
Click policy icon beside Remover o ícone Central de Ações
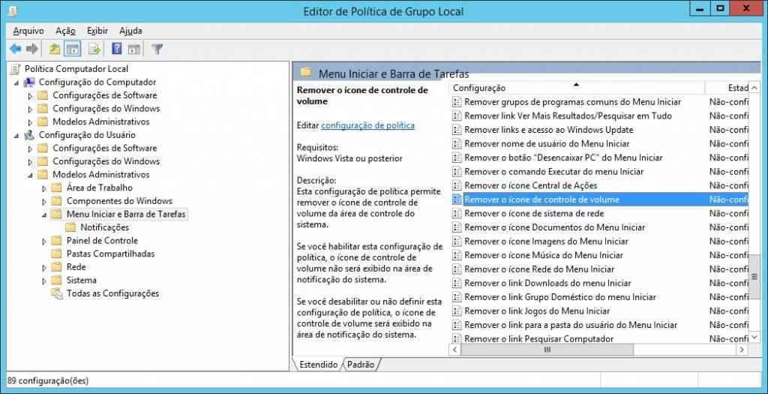(x=457, y=185)
